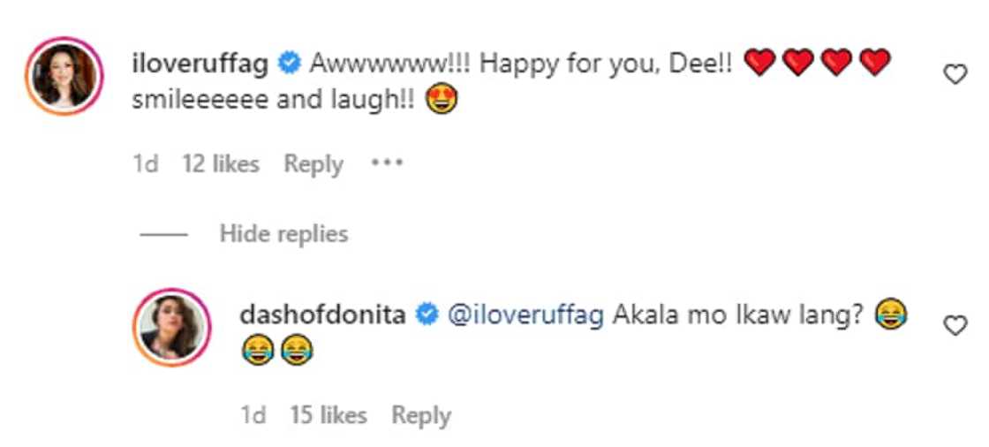The image size is (989, 447).
Task: Collapse the thread with Hide replies
Action: click(x=283, y=234)
